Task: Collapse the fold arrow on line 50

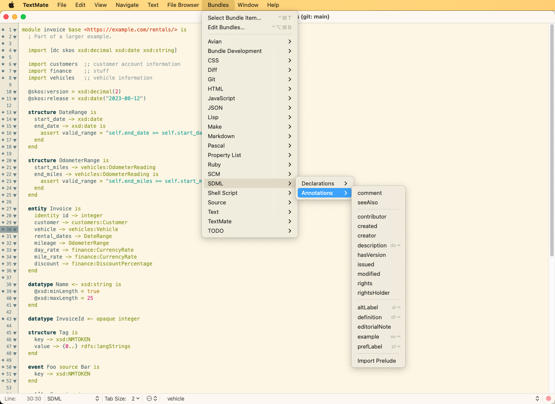Action: [15, 367]
